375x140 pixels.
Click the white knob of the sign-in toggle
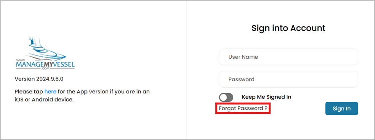(223, 97)
